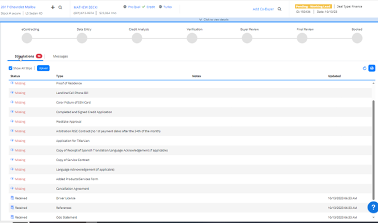Open the Add Co-Buyer link
378x223 pixels.
click(x=263, y=9)
